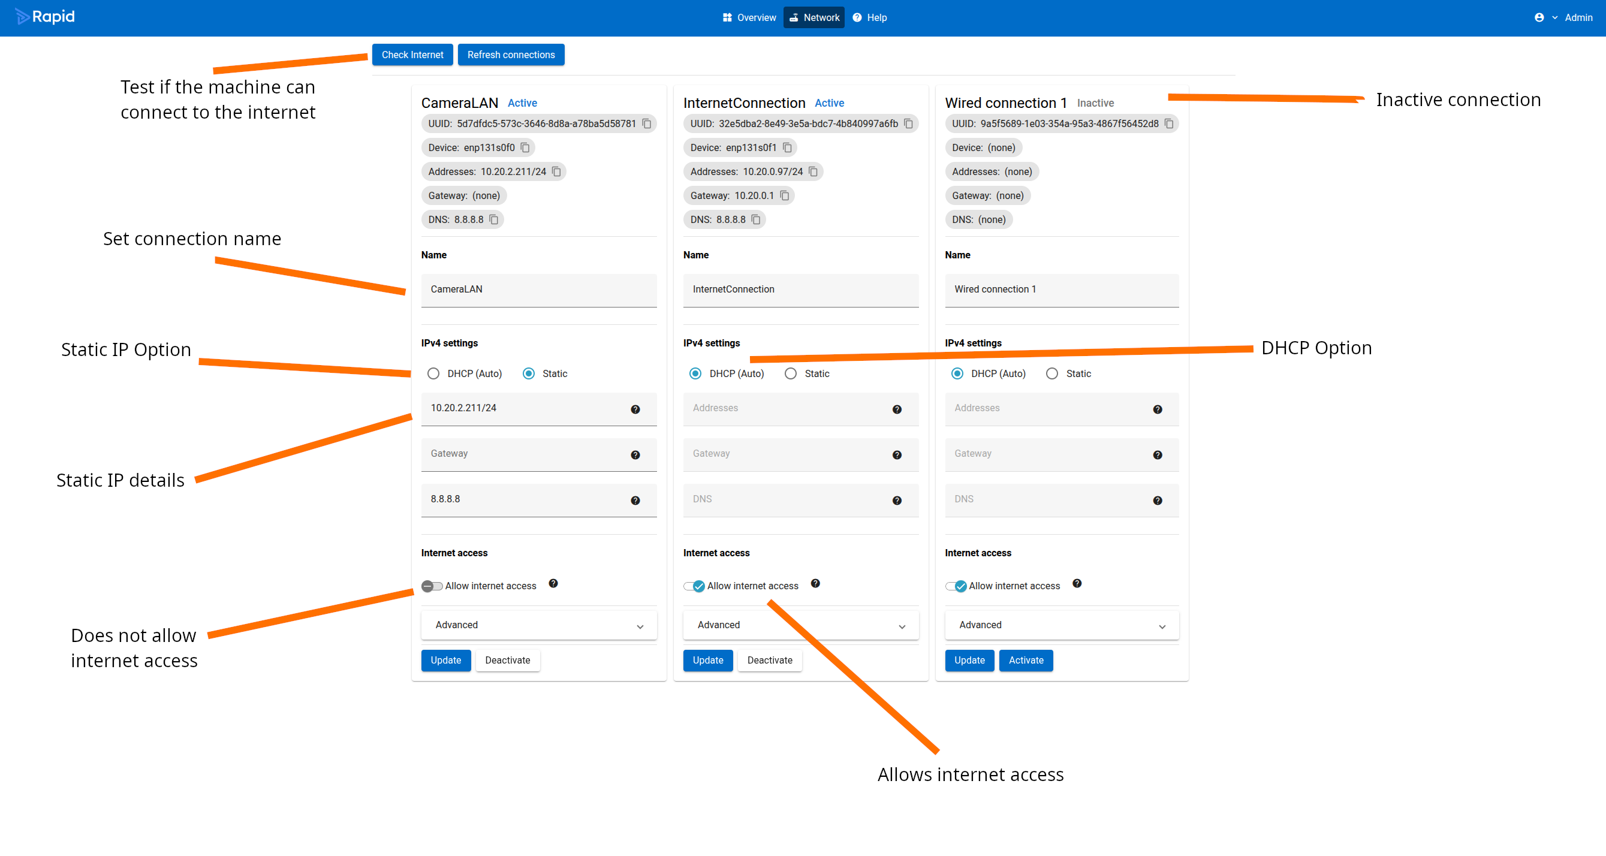This screenshot has height=856, width=1606.
Task: Click help icon beside CameraLAN Gateway field
Action: pyautogui.click(x=635, y=455)
